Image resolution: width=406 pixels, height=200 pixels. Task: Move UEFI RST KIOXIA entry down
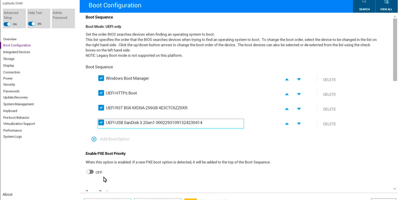[x=299, y=109]
